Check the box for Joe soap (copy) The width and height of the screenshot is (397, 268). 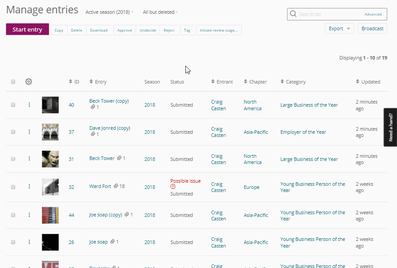[13, 215]
